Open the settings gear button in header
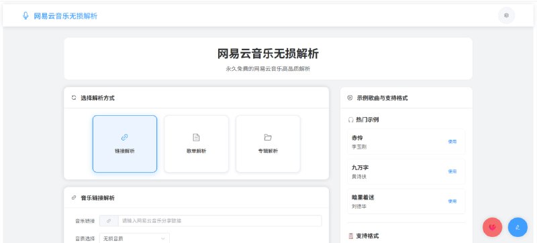Screen dimensions: 537x243 tap(506, 15)
